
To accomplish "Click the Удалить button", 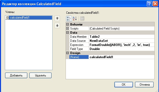I will (x=41, y=75).
